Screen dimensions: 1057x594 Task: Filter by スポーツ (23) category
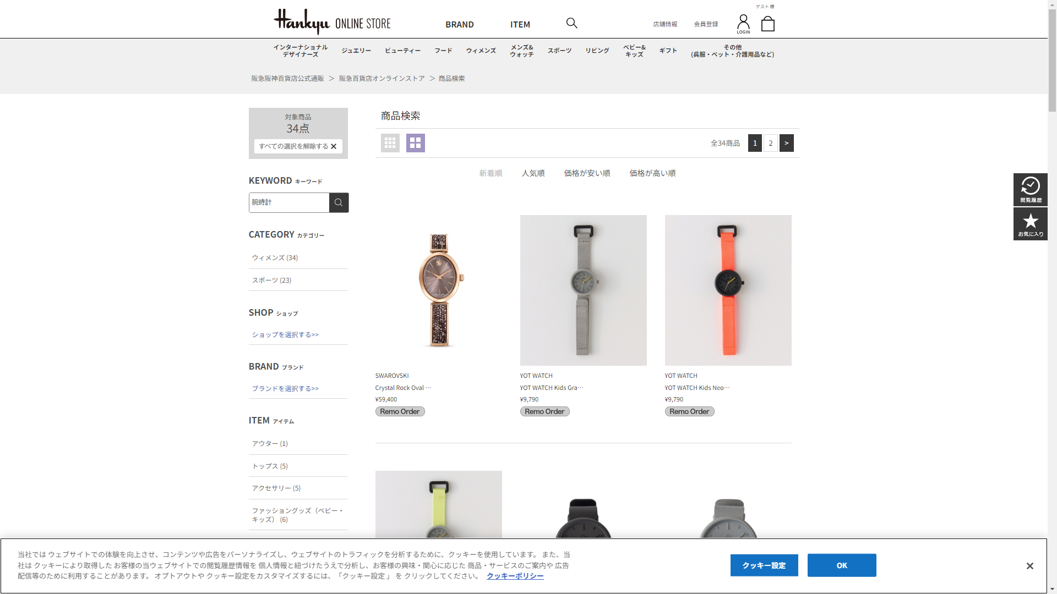(271, 280)
